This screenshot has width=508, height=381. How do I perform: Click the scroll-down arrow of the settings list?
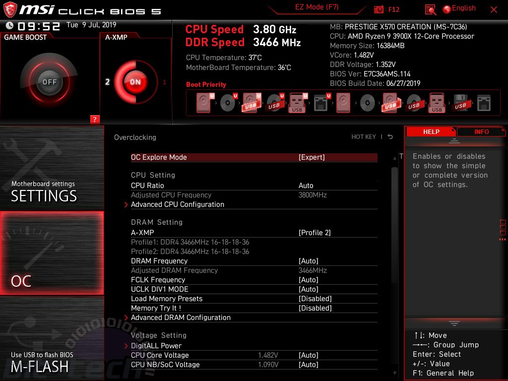(x=394, y=373)
